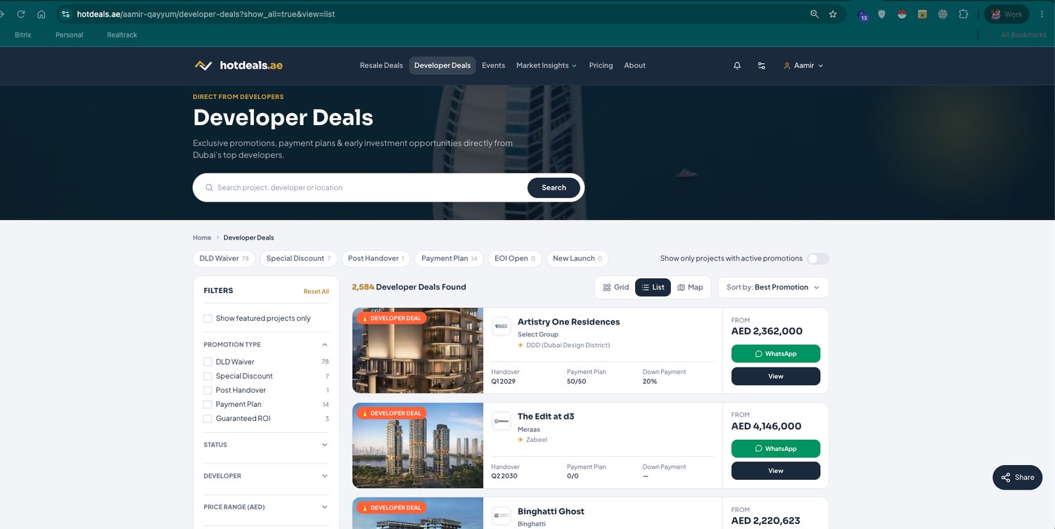This screenshot has width=1055, height=529.
Task: Go to browser home icon
Action: (x=41, y=14)
